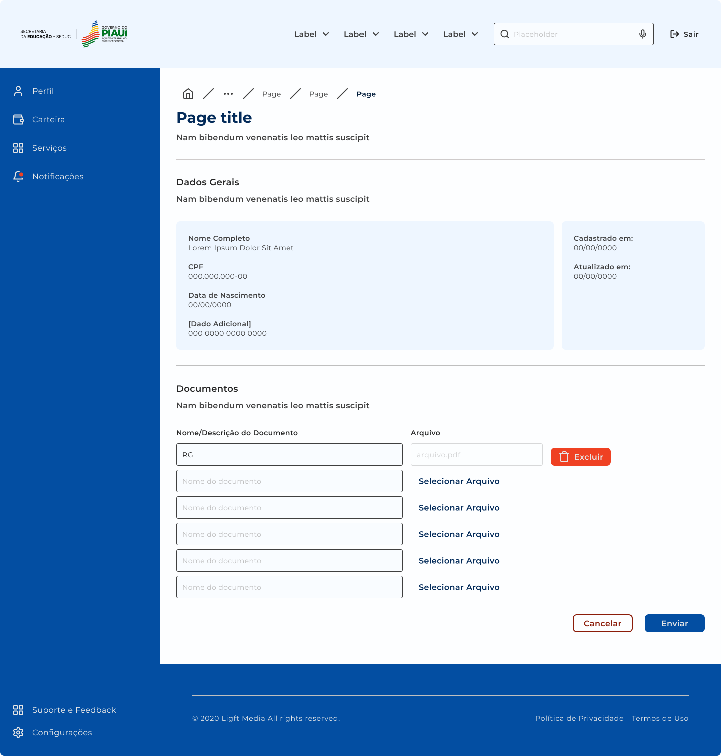
Task: Open Perfil from the sidebar
Action: click(x=43, y=91)
